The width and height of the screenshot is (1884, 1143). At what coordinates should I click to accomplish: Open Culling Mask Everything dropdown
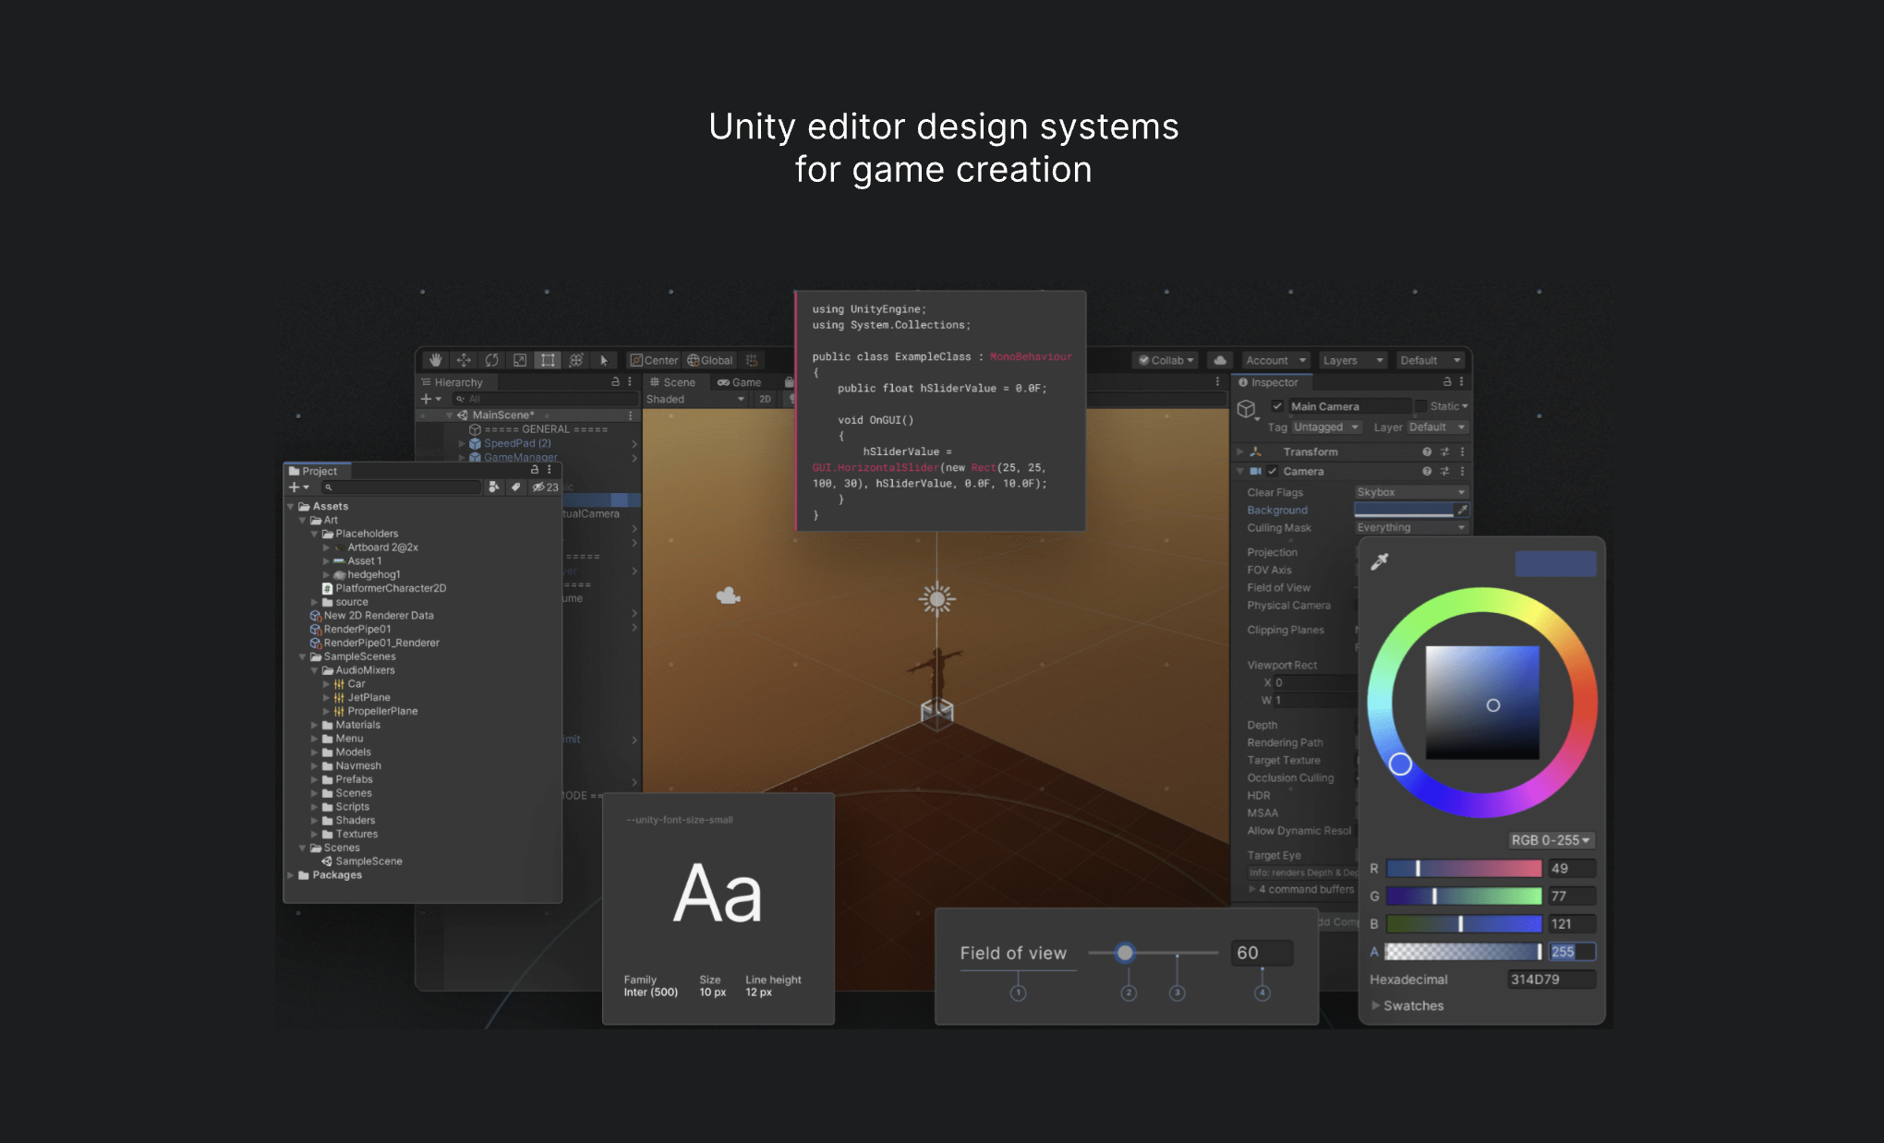pyautogui.click(x=1411, y=528)
